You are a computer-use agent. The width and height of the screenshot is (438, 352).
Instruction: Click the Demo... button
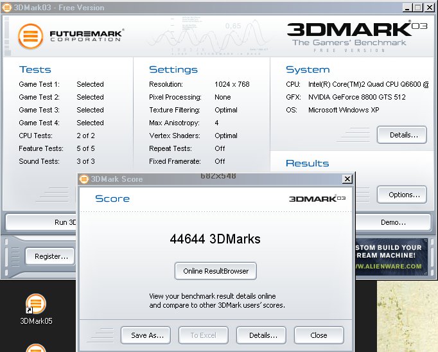tap(393, 222)
